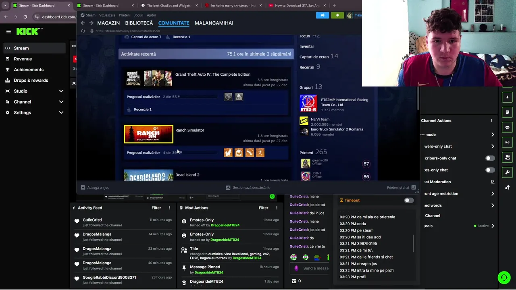Click Filter in Mod Actions

point(263,208)
